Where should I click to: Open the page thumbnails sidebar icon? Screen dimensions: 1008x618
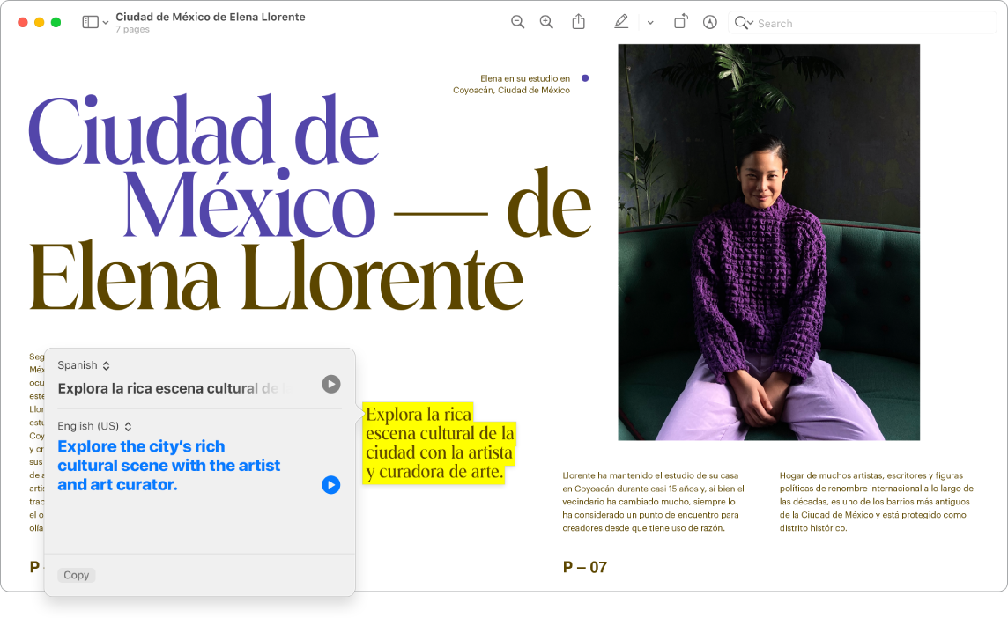[91, 22]
